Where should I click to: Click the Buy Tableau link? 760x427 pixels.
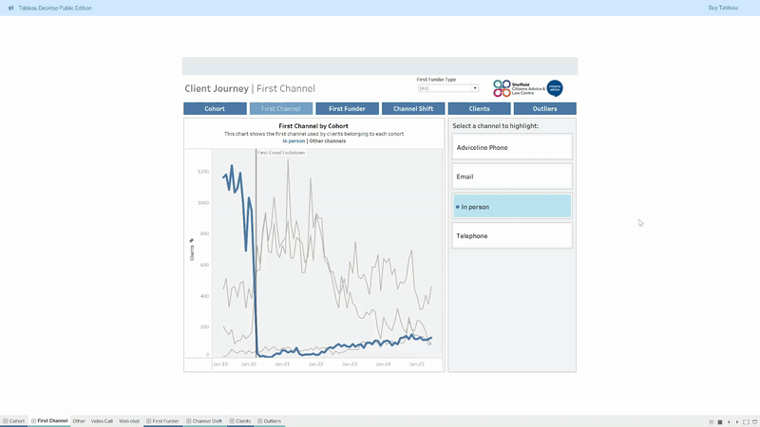(722, 7)
